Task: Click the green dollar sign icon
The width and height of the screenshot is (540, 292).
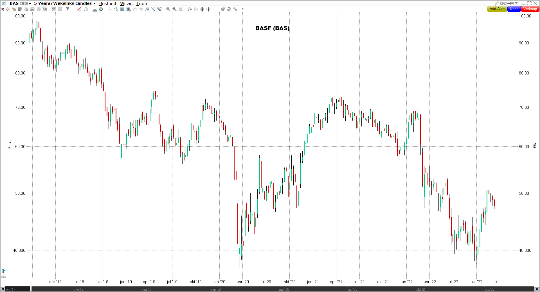Action: pos(101,9)
